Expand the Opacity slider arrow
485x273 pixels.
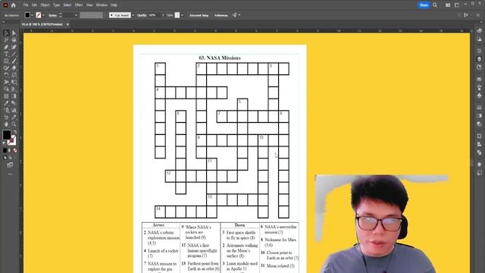click(x=163, y=15)
